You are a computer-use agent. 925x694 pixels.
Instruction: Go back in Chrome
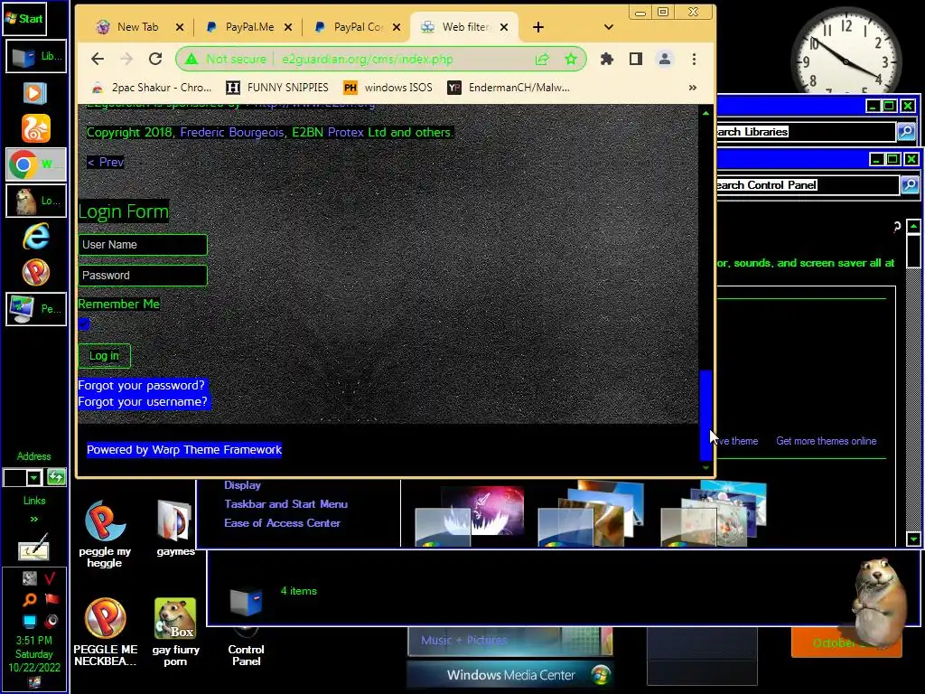[x=98, y=59]
